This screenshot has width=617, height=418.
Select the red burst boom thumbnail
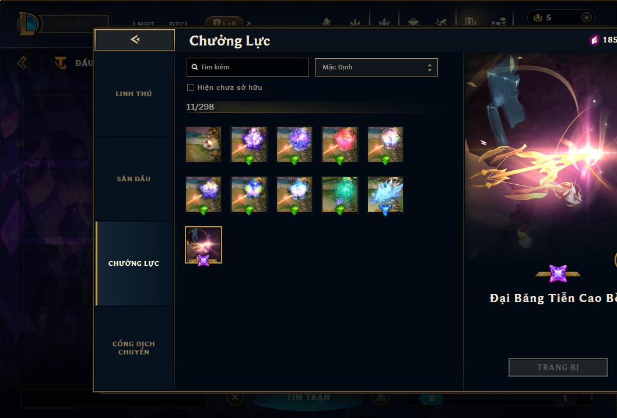click(340, 145)
